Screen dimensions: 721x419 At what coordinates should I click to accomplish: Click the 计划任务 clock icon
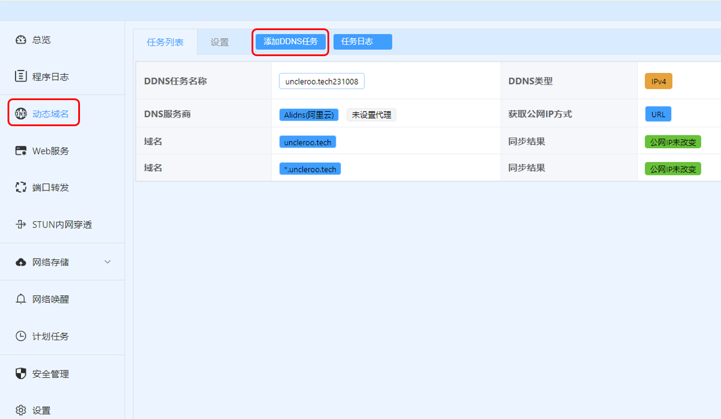pos(21,336)
